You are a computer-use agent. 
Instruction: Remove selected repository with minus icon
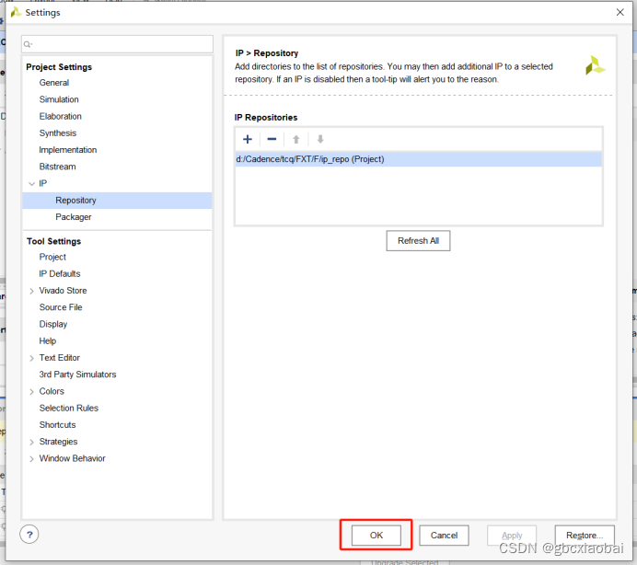(x=272, y=139)
